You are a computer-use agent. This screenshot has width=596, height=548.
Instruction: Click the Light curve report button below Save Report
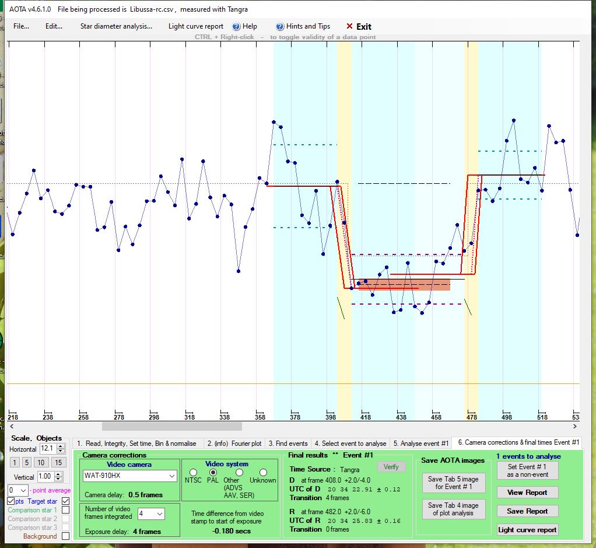click(x=527, y=530)
